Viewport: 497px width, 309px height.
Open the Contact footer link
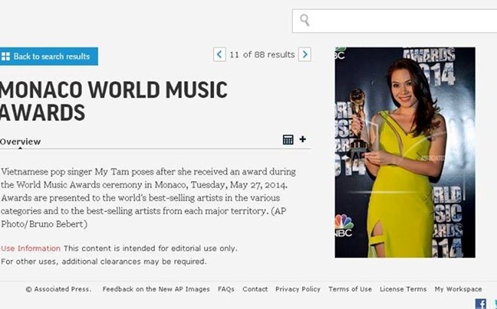(255, 289)
